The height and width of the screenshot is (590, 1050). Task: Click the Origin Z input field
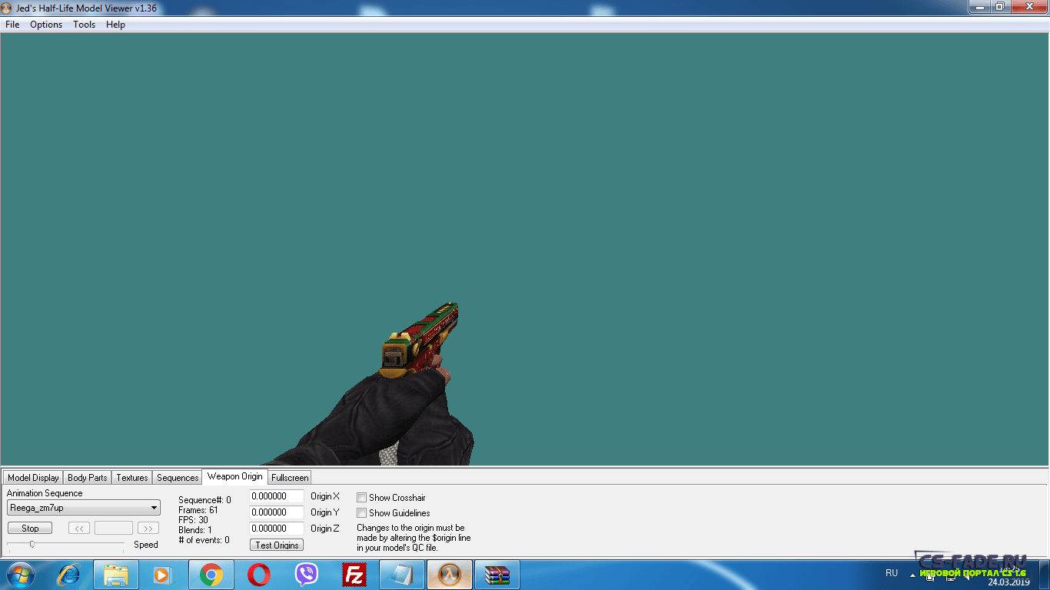[277, 529]
